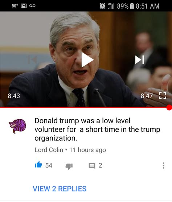Tap the comment text about Donald trump
The width and height of the screenshot is (172, 202).
pos(97,129)
